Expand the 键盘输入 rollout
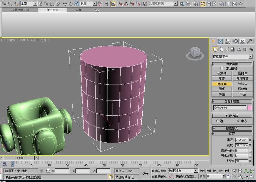 (232, 128)
